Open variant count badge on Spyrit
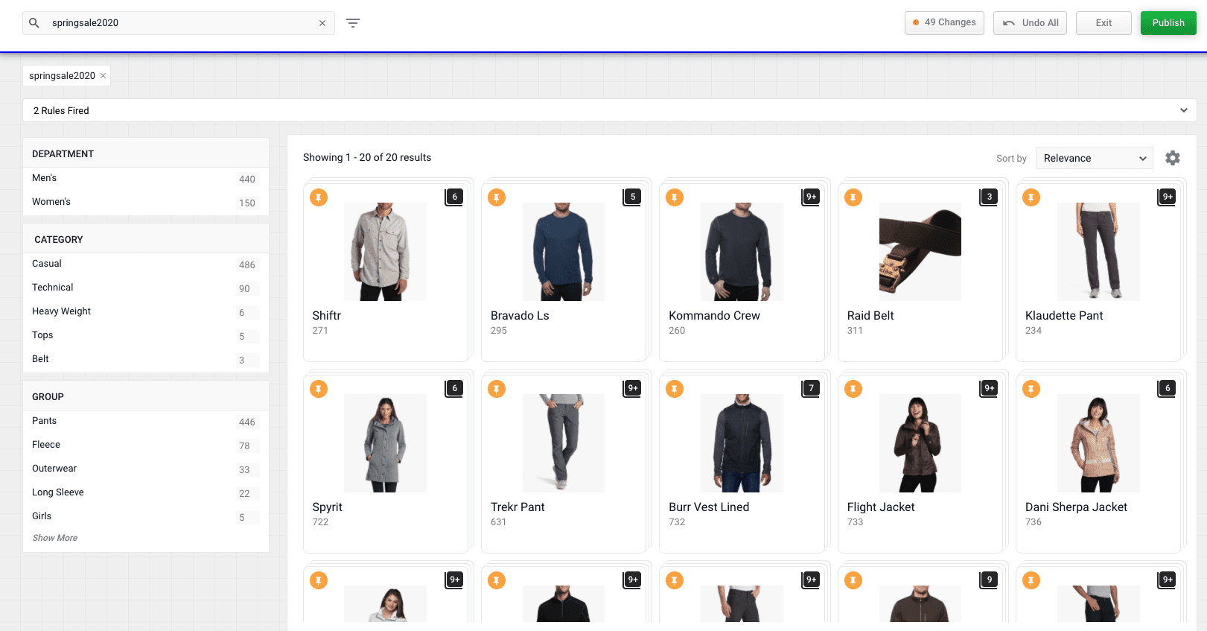This screenshot has height=631, width=1207. 454,388
